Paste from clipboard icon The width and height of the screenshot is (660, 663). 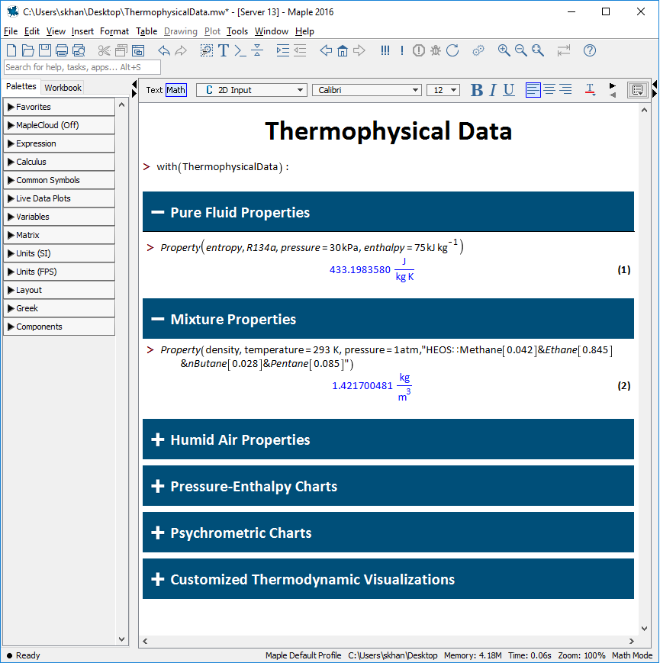click(138, 50)
